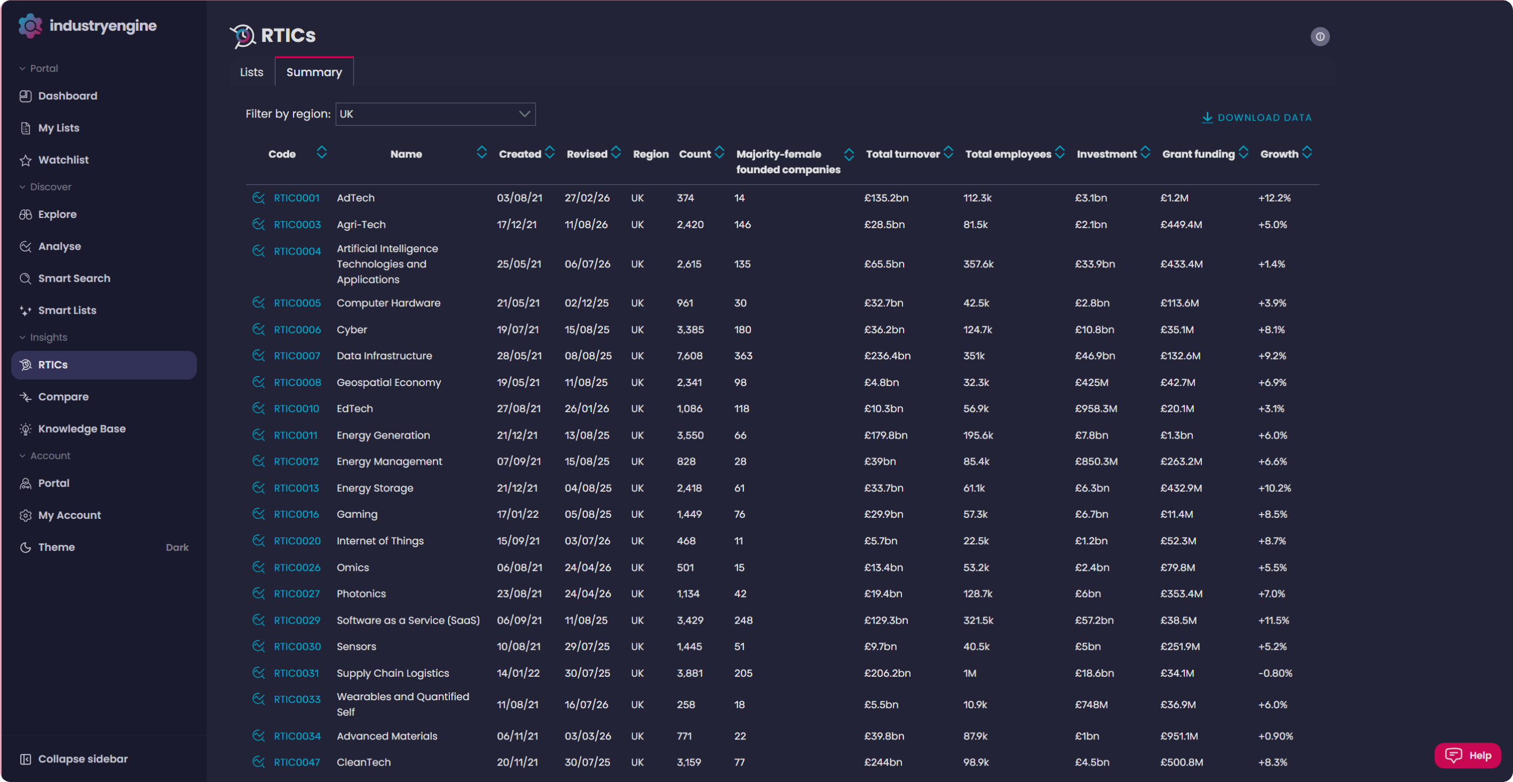Sort by Revised date
The width and height of the screenshot is (1513, 782).
click(615, 153)
